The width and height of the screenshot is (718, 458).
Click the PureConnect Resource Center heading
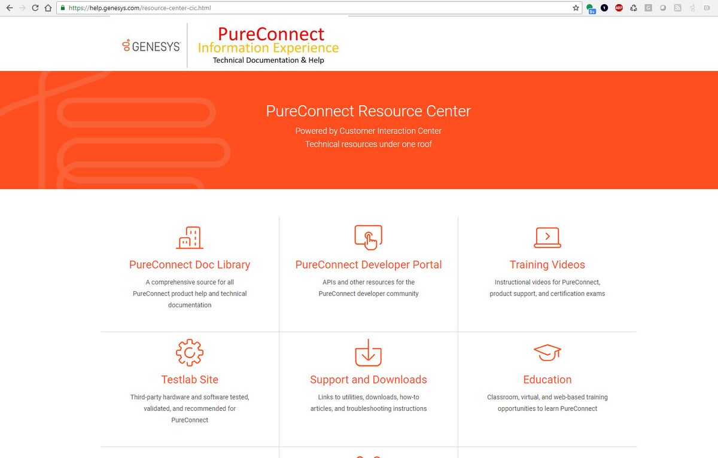coord(369,111)
